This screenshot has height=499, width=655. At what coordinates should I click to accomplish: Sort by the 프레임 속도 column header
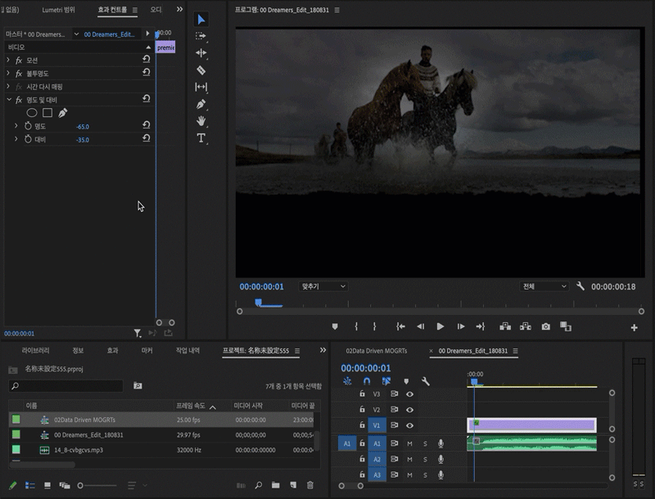click(x=191, y=406)
